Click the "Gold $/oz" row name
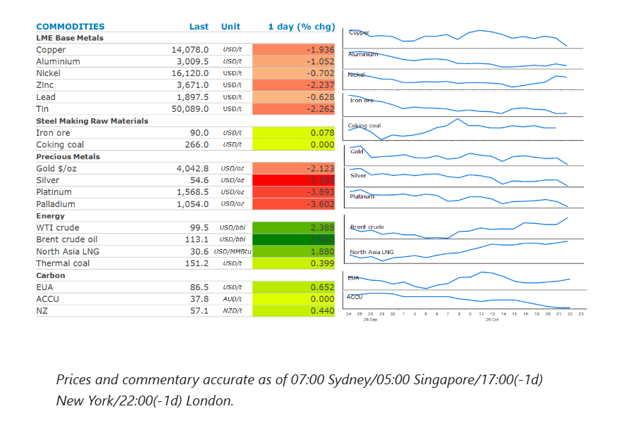 click(x=56, y=168)
